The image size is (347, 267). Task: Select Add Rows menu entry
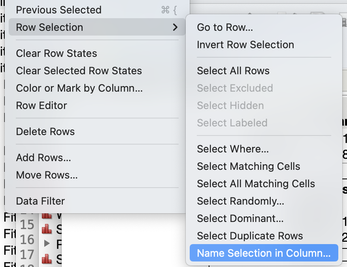tap(43, 158)
